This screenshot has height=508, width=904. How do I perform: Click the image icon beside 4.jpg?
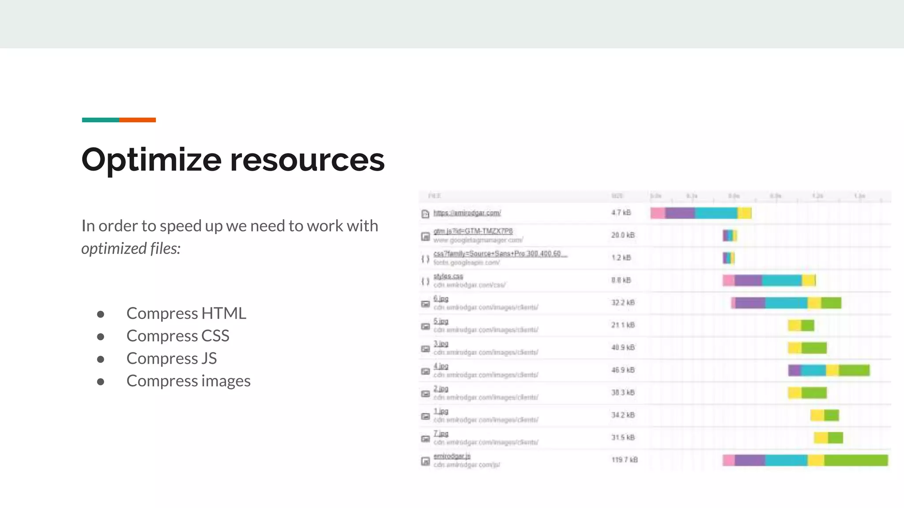point(425,371)
